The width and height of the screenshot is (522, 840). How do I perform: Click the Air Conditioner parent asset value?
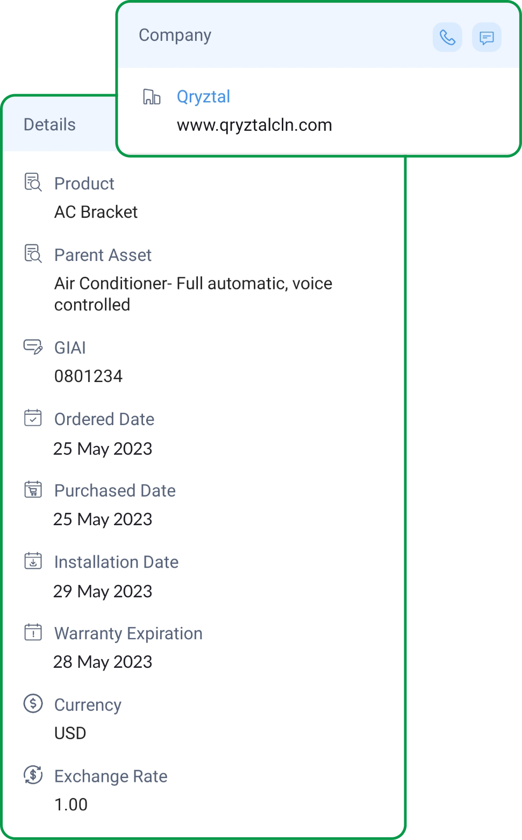193,294
